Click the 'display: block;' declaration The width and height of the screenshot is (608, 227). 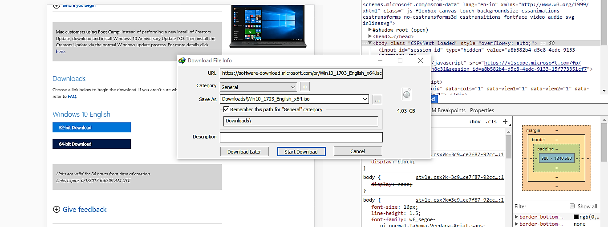point(393,162)
